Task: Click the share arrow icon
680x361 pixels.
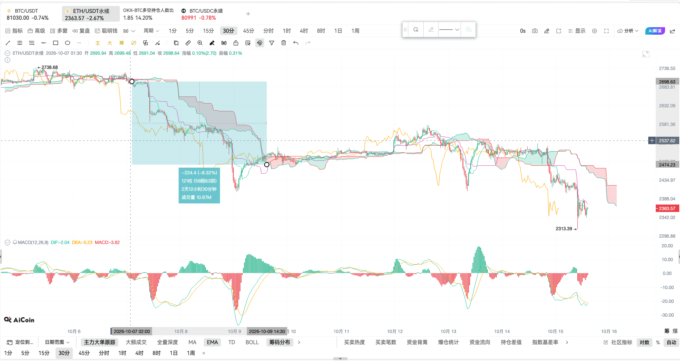Action: pyautogui.click(x=673, y=31)
